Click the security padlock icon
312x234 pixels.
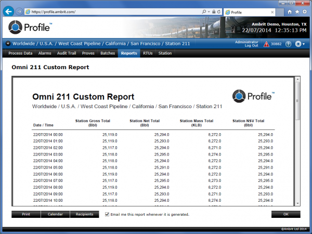(214, 12)
